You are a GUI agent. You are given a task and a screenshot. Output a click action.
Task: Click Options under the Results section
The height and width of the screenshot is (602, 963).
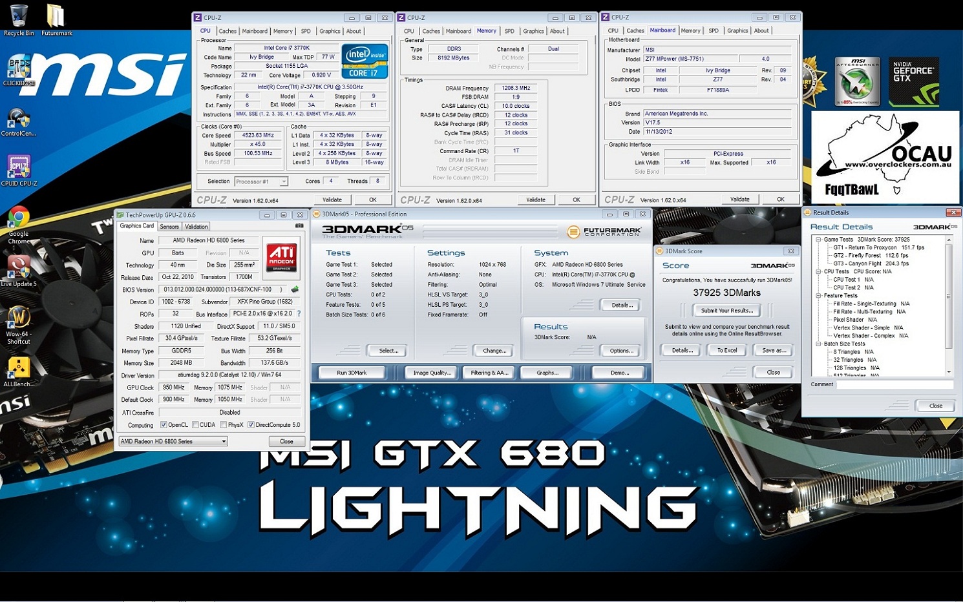click(621, 351)
